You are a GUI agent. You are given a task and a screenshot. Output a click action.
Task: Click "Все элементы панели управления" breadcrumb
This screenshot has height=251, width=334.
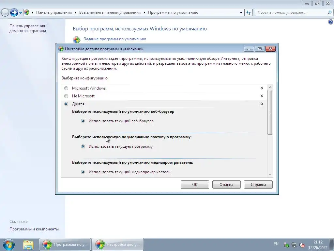110,12
